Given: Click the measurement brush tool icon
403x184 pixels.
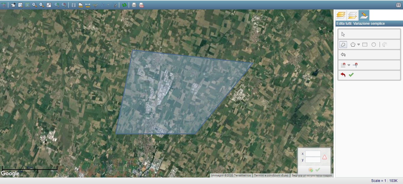Looking at the screenshot, I should [x=95, y=5].
